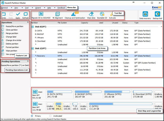The width and height of the screenshot is (164, 121).
Task: Select D: DATA row in partition list
Action: (97, 31)
